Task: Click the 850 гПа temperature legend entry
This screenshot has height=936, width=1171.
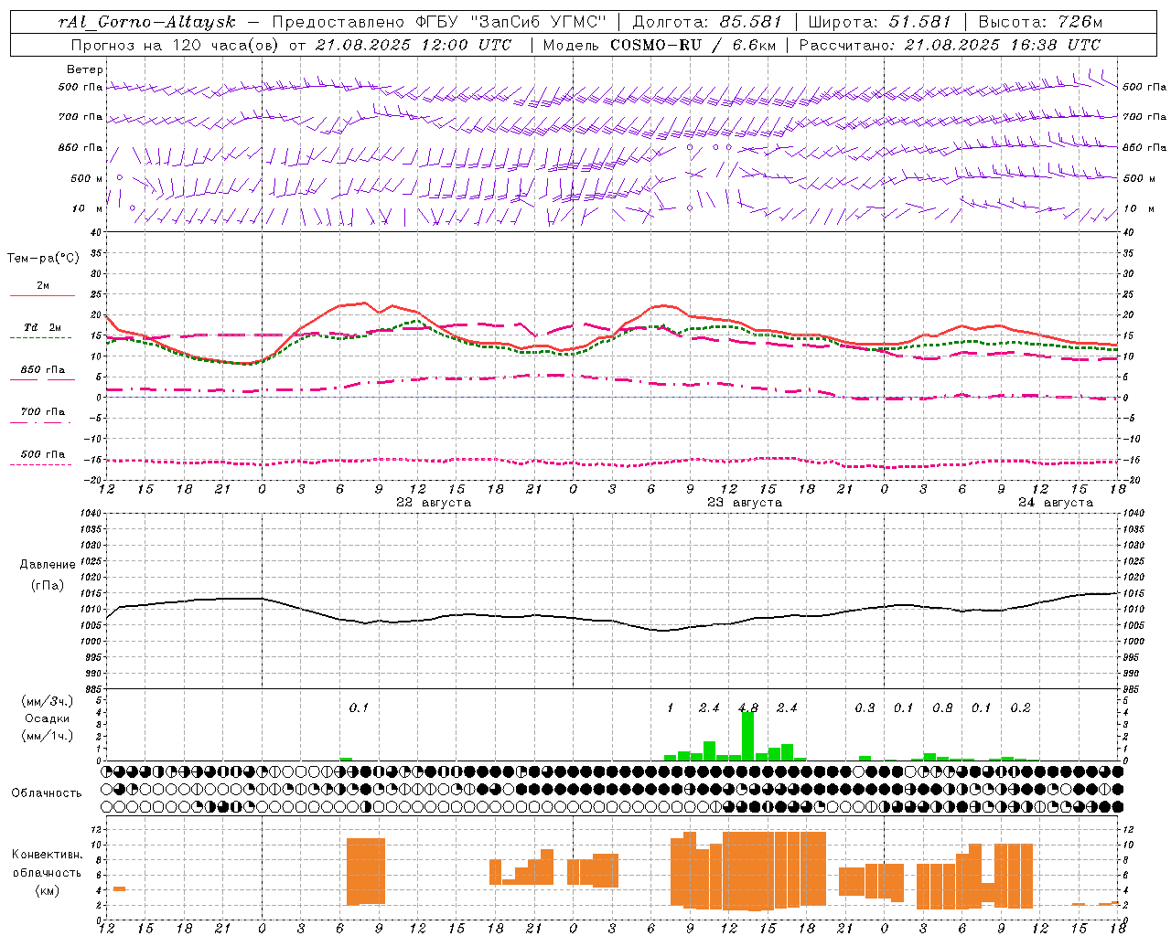Action: click(42, 374)
